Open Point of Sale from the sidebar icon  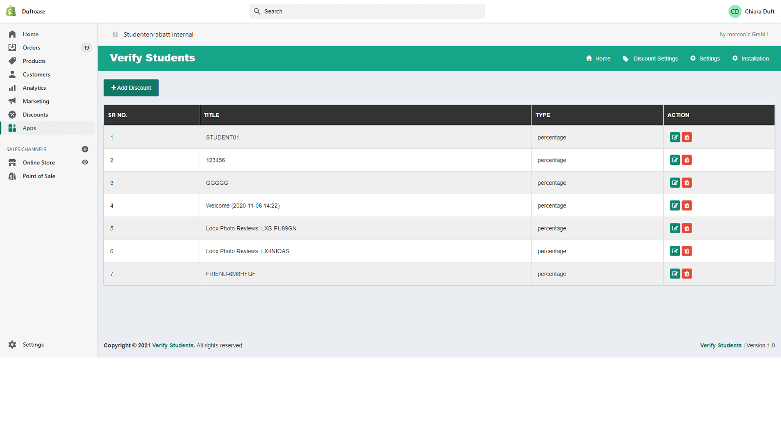coord(12,176)
